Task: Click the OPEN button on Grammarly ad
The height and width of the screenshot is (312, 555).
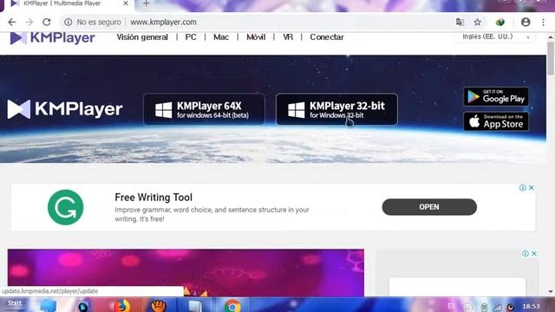Action: [429, 207]
